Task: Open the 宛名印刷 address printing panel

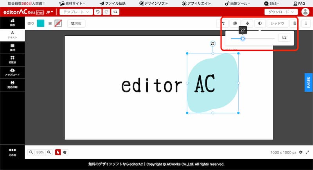Action: (13, 85)
